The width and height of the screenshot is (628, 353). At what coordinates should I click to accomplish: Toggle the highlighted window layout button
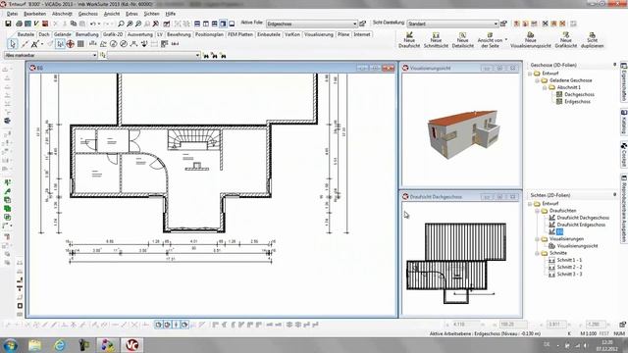[x=223, y=24]
